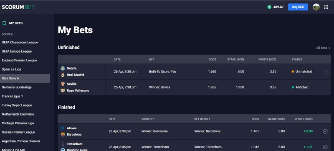Click the Barcelona team crest

pyautogui.click(x=63, y=134)
